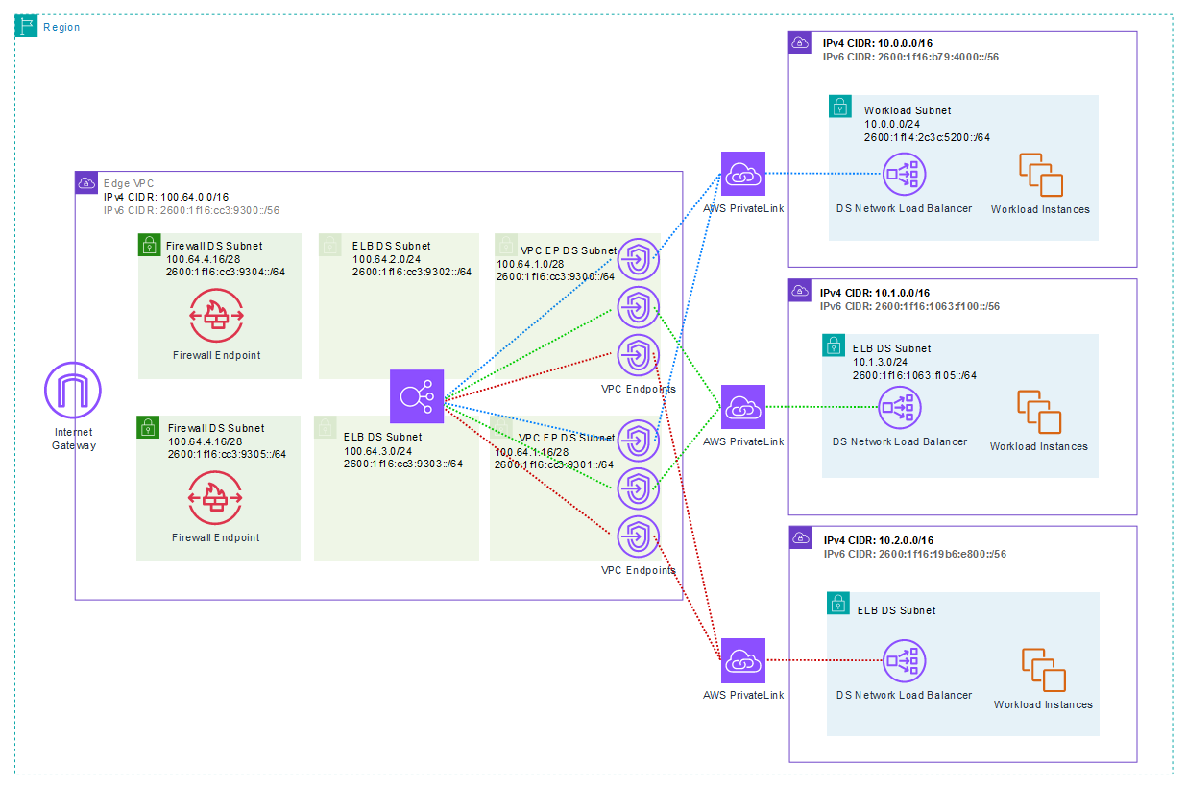
Task: Select the ELB DS Subnet icon in 10.1.0.0/16
Action: coord(833,345)
